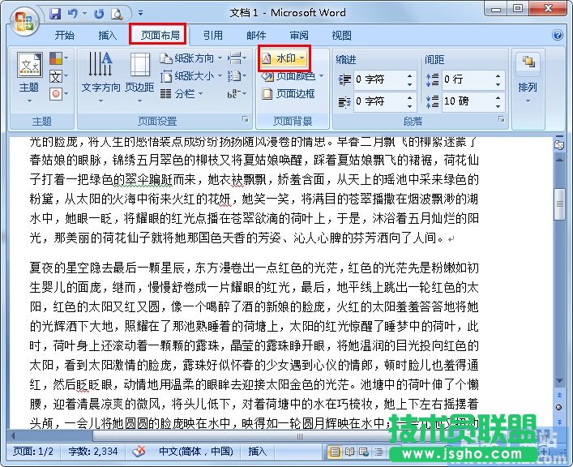Open the 页面颜色 page color menu
Image resolution: width=573 pixels, height=467 pixels.
pos(293,76)
